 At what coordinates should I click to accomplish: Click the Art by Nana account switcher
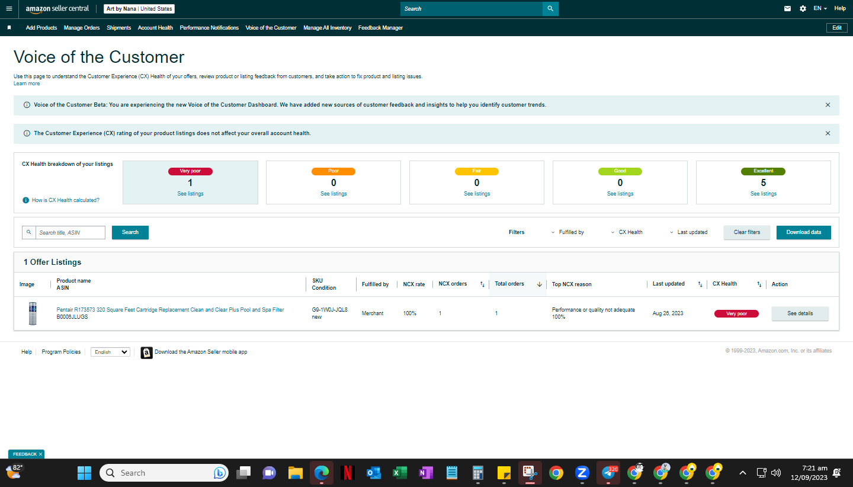click(x=139, y=9)
